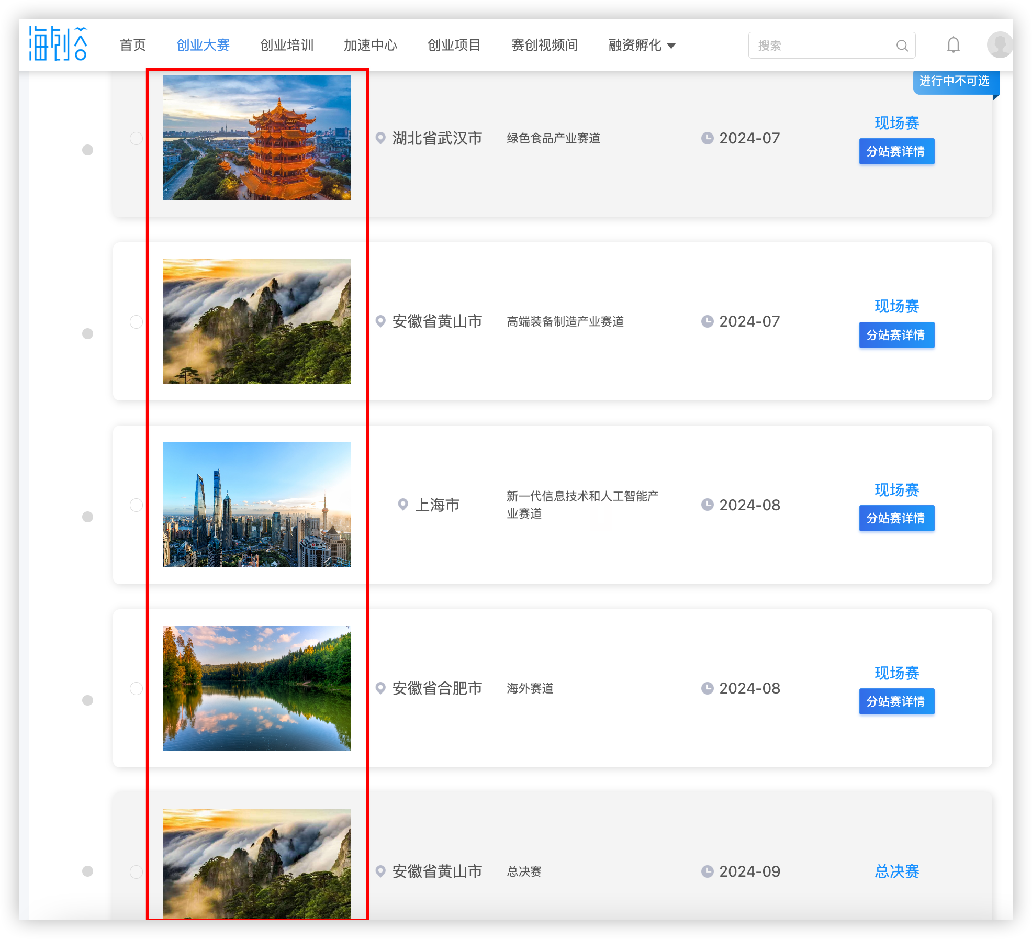
Task: Click clock icon next to 2024-09
Action: tap(707, 871)
